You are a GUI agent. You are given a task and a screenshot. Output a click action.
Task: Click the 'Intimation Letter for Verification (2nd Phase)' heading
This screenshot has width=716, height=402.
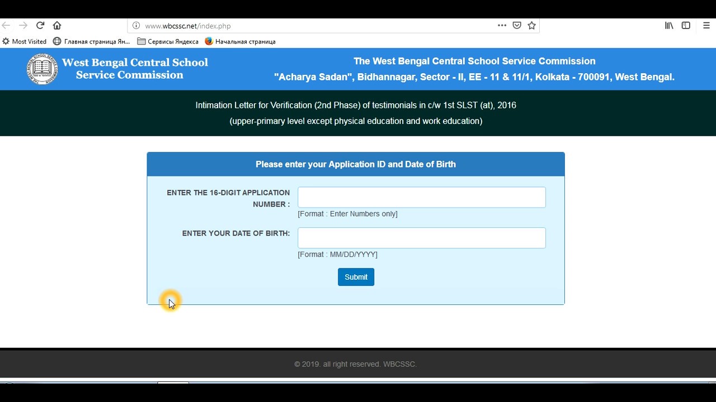356,105
